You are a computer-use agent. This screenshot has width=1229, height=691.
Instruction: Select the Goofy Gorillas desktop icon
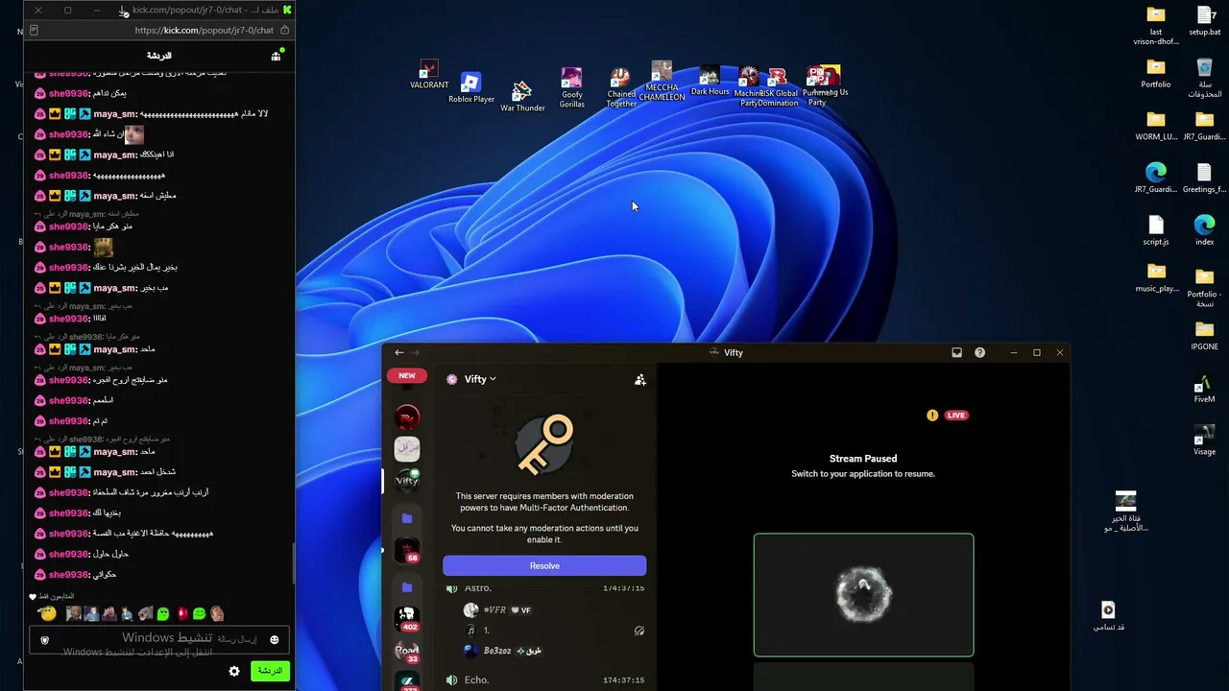click(x=571, y=86)
